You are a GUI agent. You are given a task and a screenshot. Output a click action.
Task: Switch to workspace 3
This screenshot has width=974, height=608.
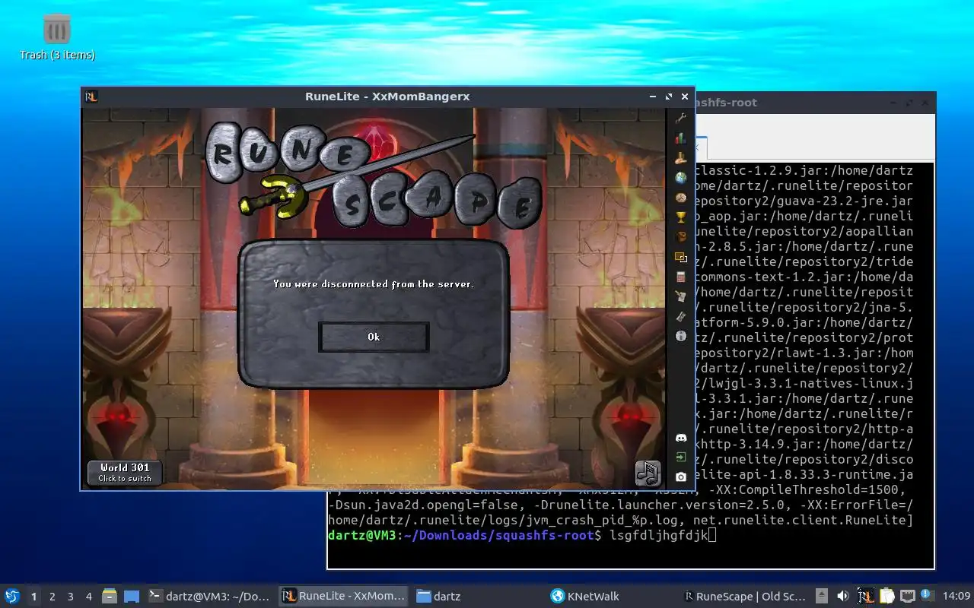coord(70,597)
